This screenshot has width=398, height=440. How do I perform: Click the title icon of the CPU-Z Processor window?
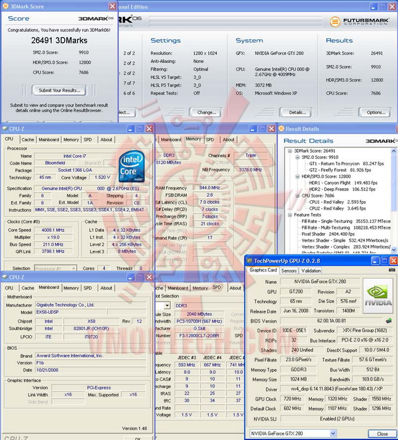pos(5,129)
